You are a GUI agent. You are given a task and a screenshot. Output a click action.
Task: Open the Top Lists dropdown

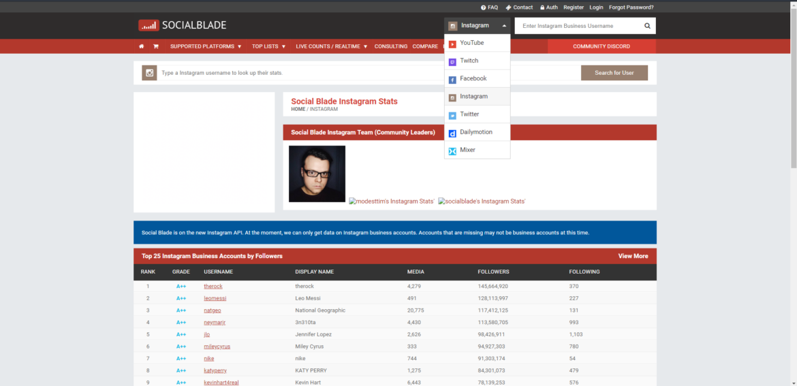(x=268, y=46)
